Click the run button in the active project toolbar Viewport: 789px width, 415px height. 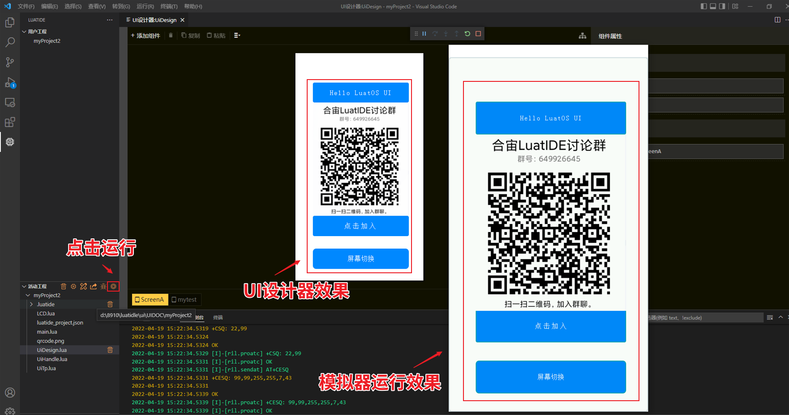[x=114, y=286]
